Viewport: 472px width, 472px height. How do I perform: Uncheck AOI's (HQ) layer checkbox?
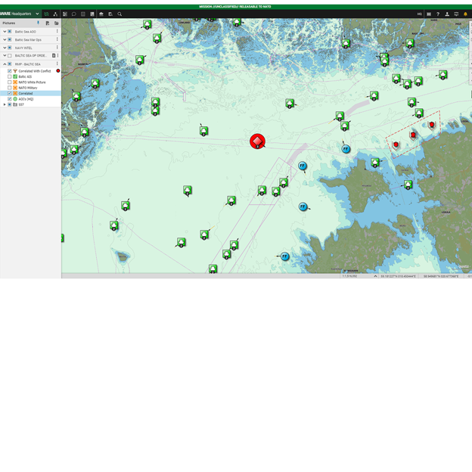[10, 99]
